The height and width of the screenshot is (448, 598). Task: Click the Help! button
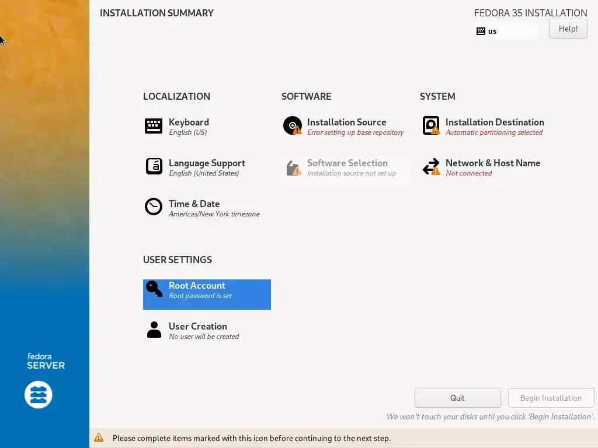click(568, 29)
